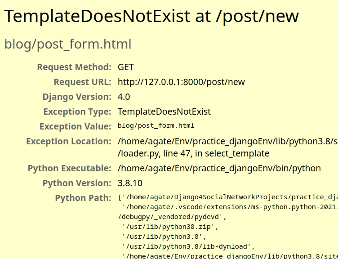This screenshot has width=338, height=259.
Task: Select the 'TemplateDoesNotExist at /post/new' heading
Action: point(151,16)
